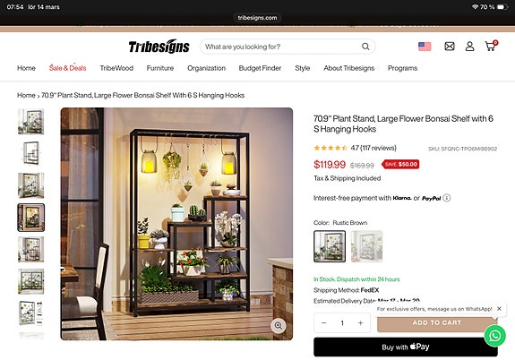Click the image zoom magnifier icon
The image size is (515, 360).
(x=279, y=325)
